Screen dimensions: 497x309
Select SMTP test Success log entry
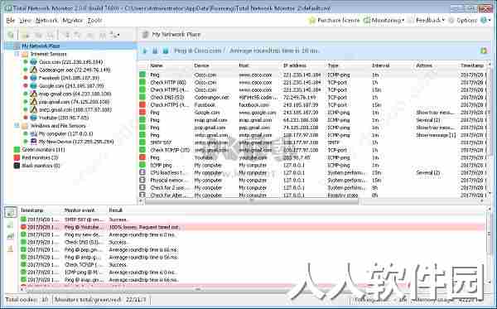252,220
